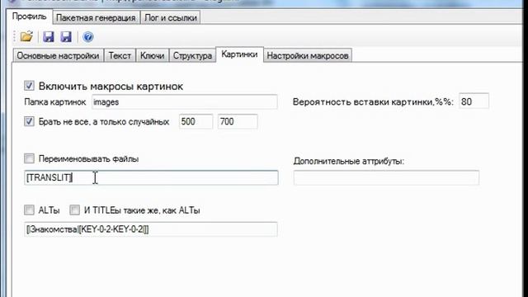Open help via blue question mark icon
528x297 pixels.
[88, 36]
